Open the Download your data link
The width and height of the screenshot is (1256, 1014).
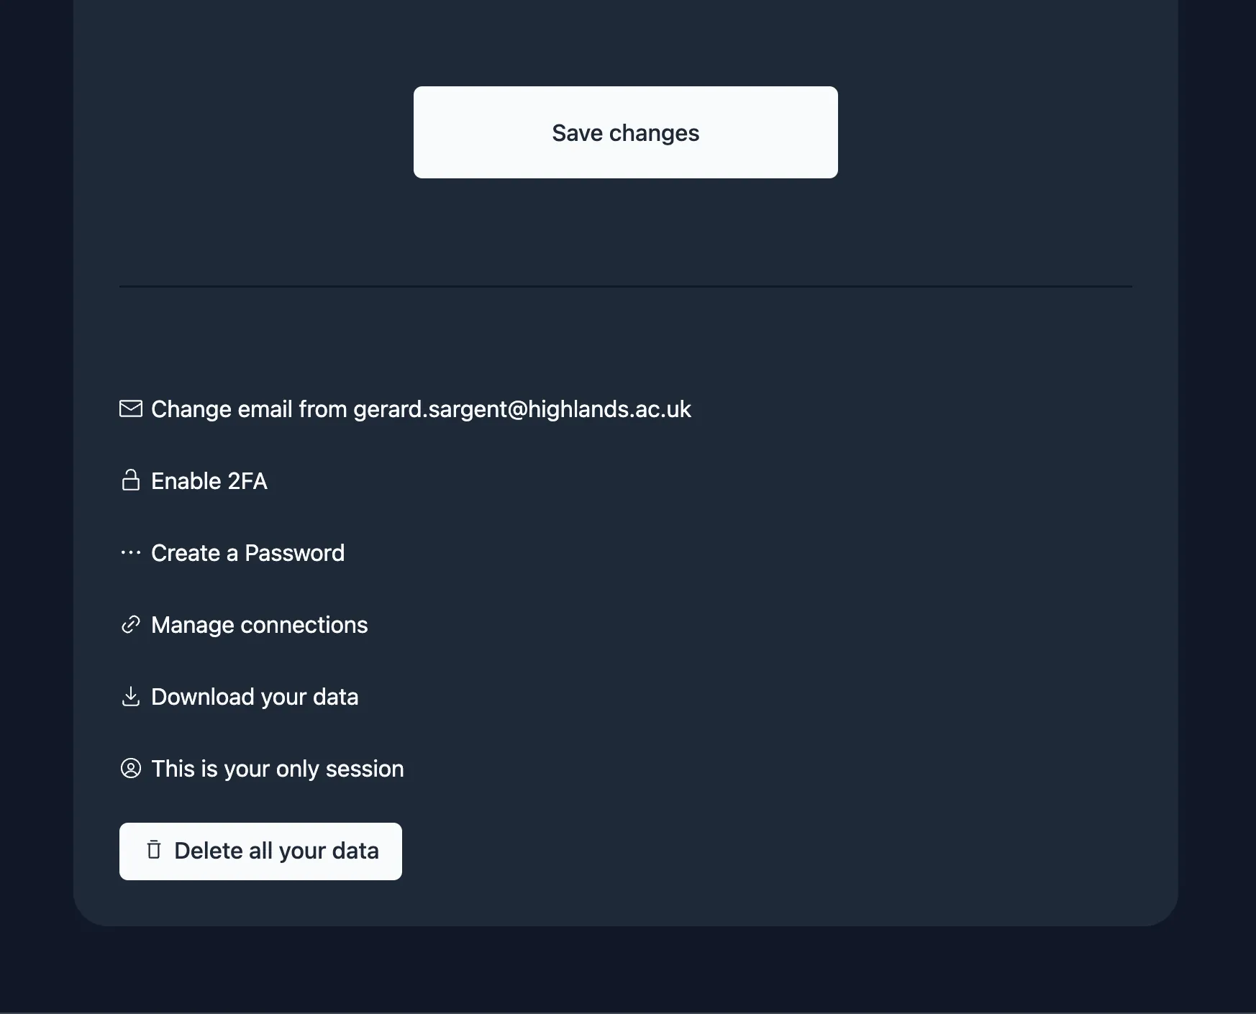(x=239, y=697)
